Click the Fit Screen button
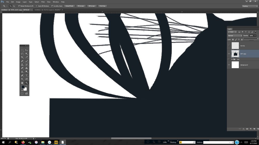The width and height of the screenshot is (259, 145). tap(81, 6)
